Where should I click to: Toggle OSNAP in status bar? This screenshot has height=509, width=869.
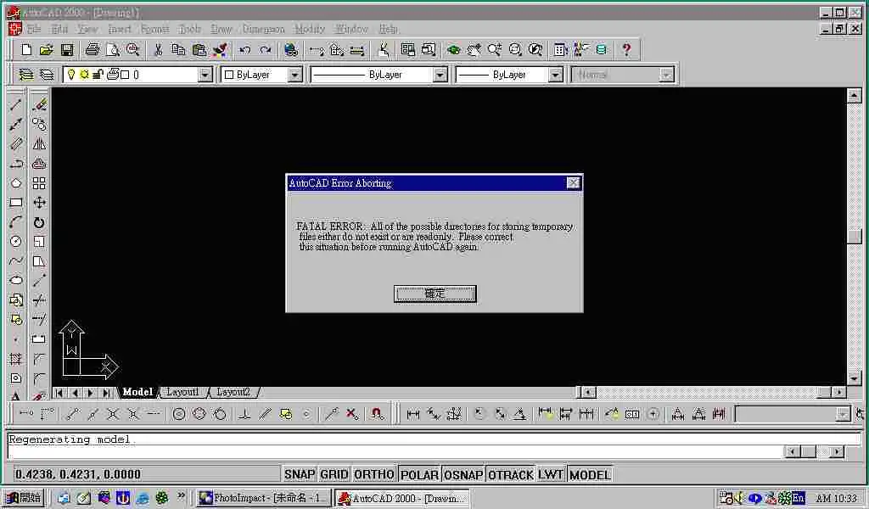pos(463,475)
